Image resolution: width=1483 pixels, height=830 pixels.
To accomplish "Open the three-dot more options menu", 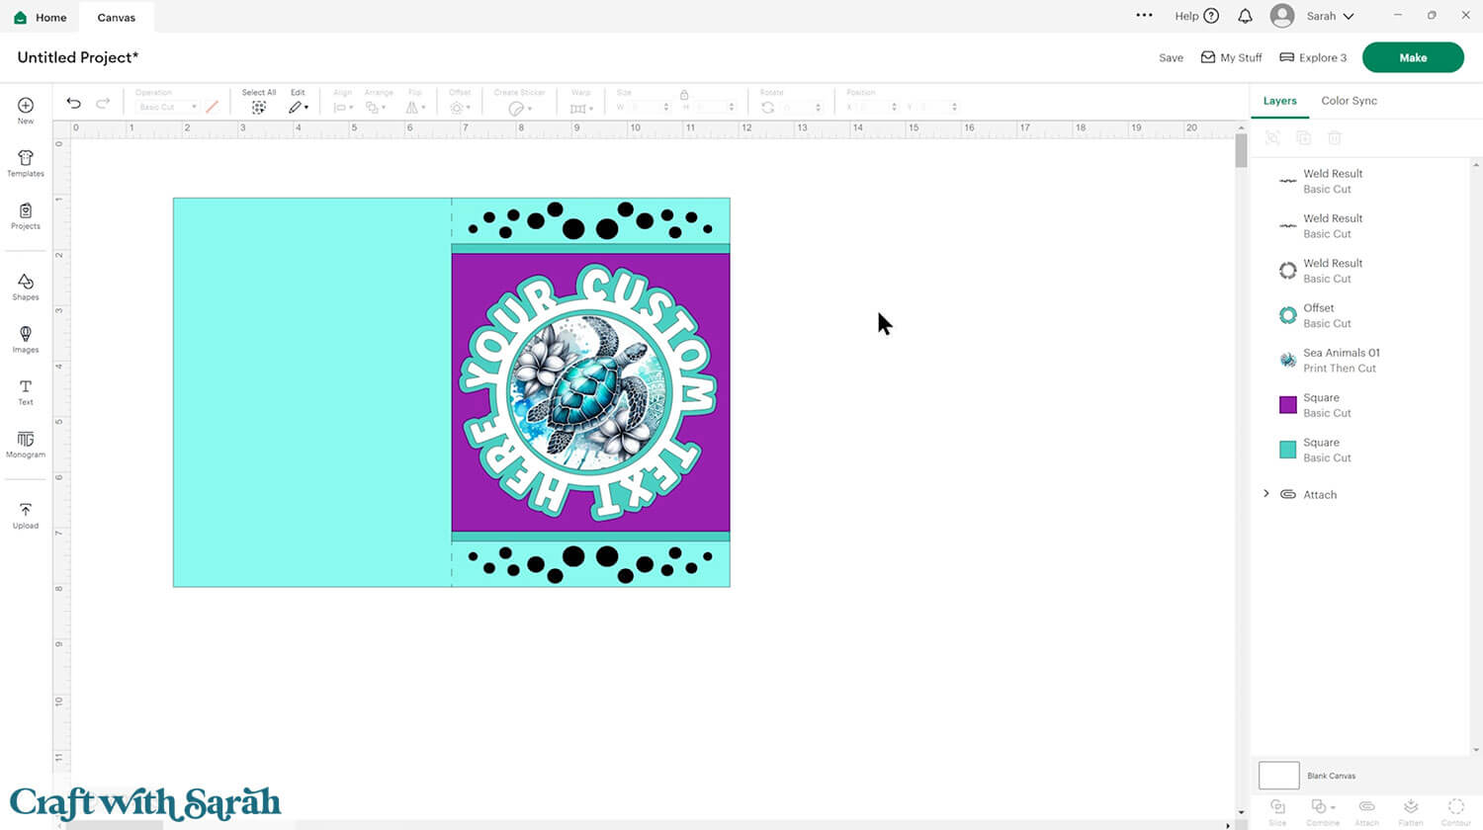I will pos(1144,15).
